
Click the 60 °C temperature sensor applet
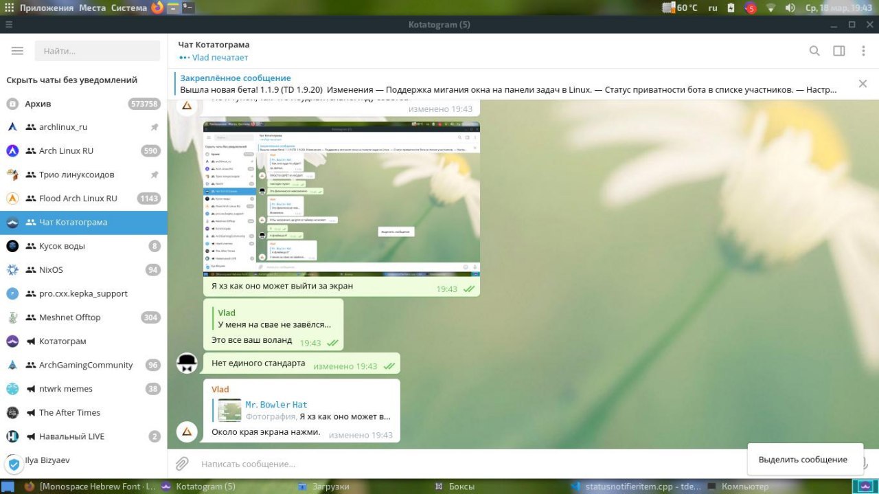click(680, 8)
